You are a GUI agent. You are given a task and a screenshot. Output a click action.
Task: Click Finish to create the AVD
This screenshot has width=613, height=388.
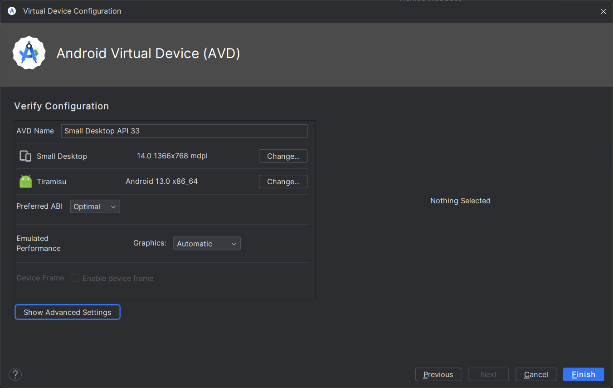(x=584, y=374)
